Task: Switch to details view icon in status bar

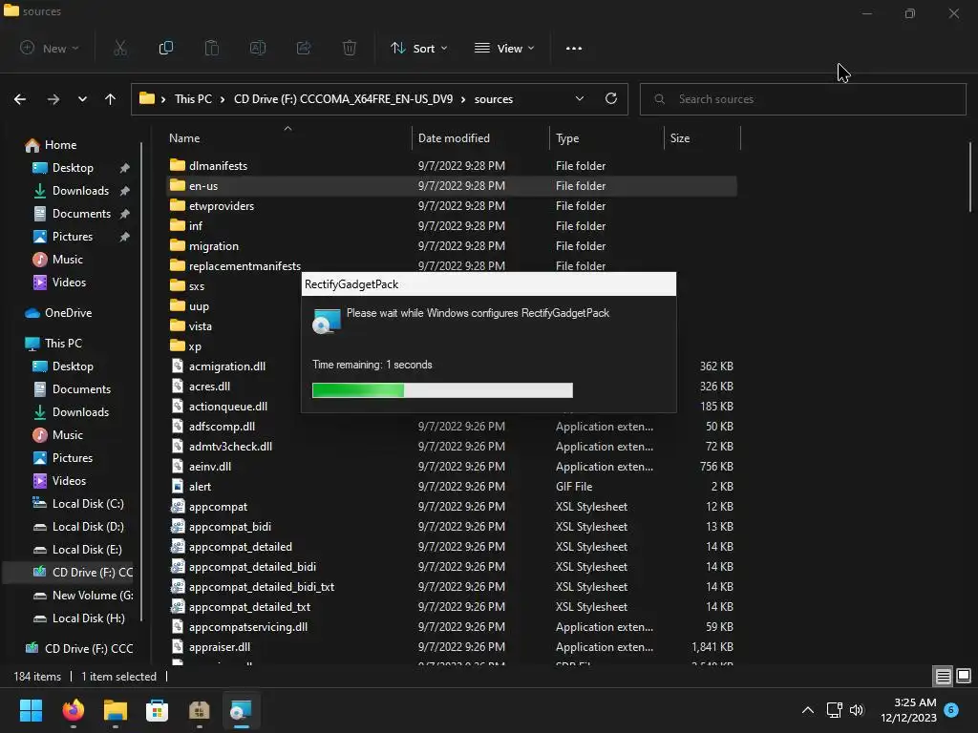Action: [943, 677]
